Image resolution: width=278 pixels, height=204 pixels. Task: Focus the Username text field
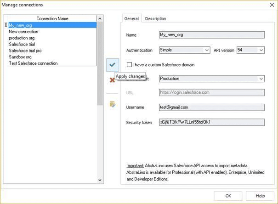(211, 108)
